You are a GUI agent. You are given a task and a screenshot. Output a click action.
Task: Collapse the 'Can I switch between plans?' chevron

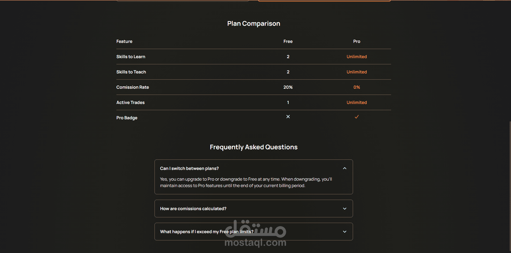345,168
